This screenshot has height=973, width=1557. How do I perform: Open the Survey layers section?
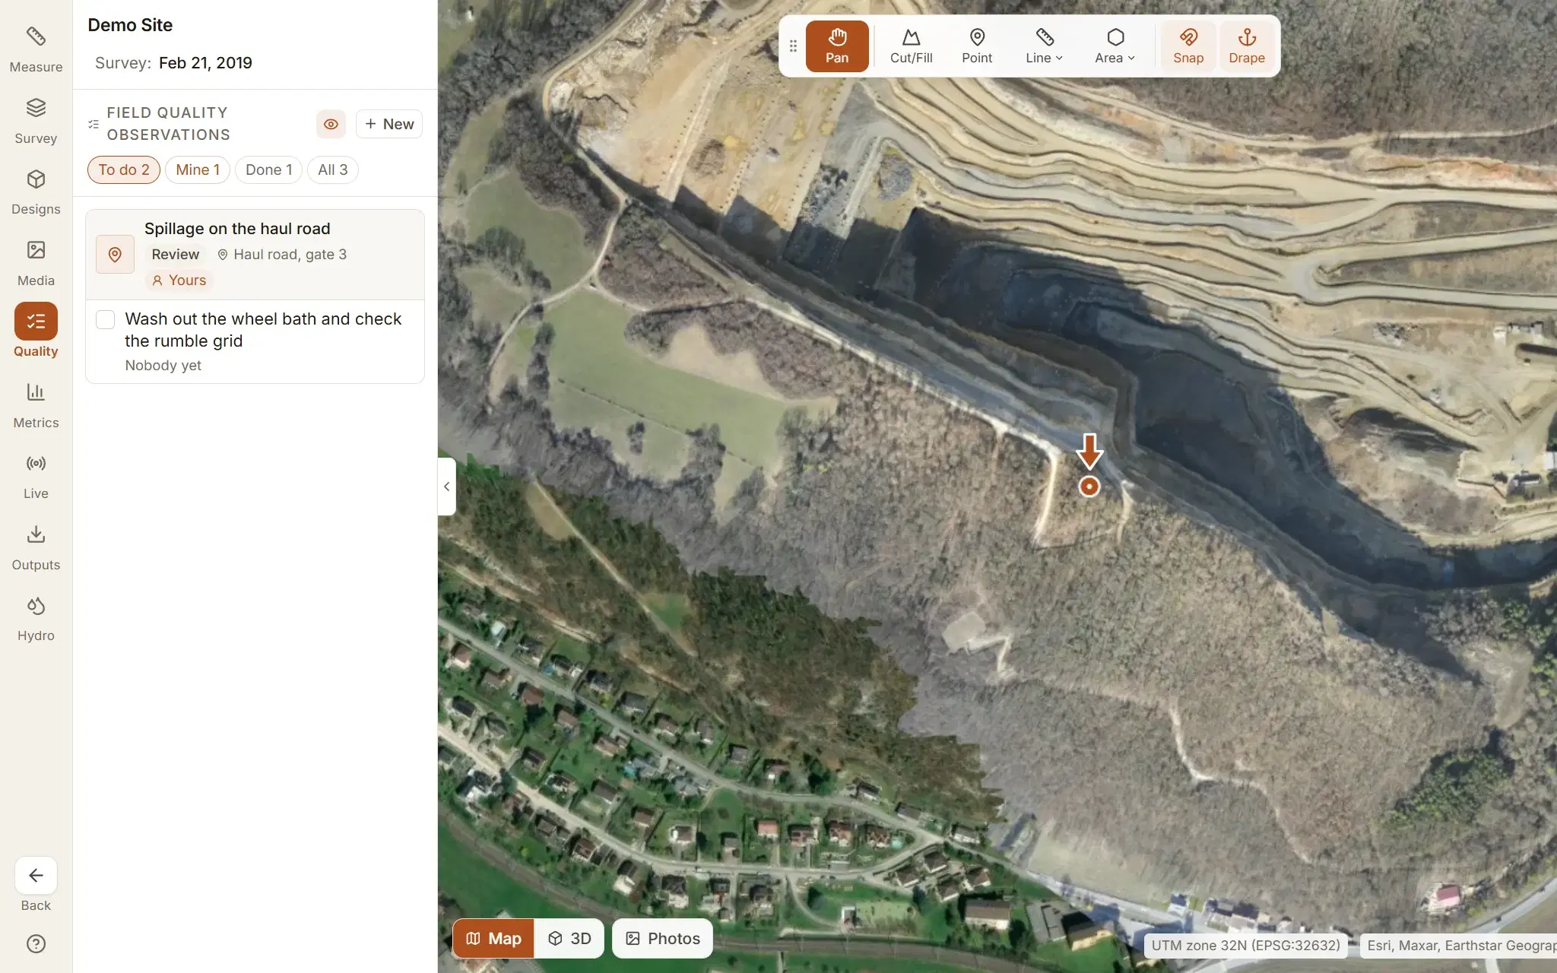[36, 120]
